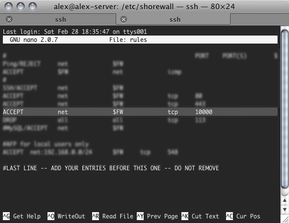Click net in the highlighted line
289x223 pixels.
63,112
